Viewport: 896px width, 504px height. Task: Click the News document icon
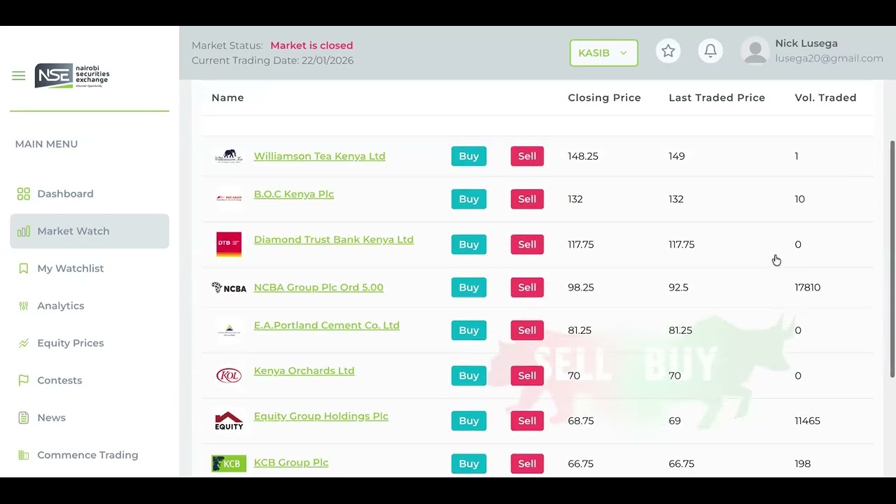tap(24, 418)
